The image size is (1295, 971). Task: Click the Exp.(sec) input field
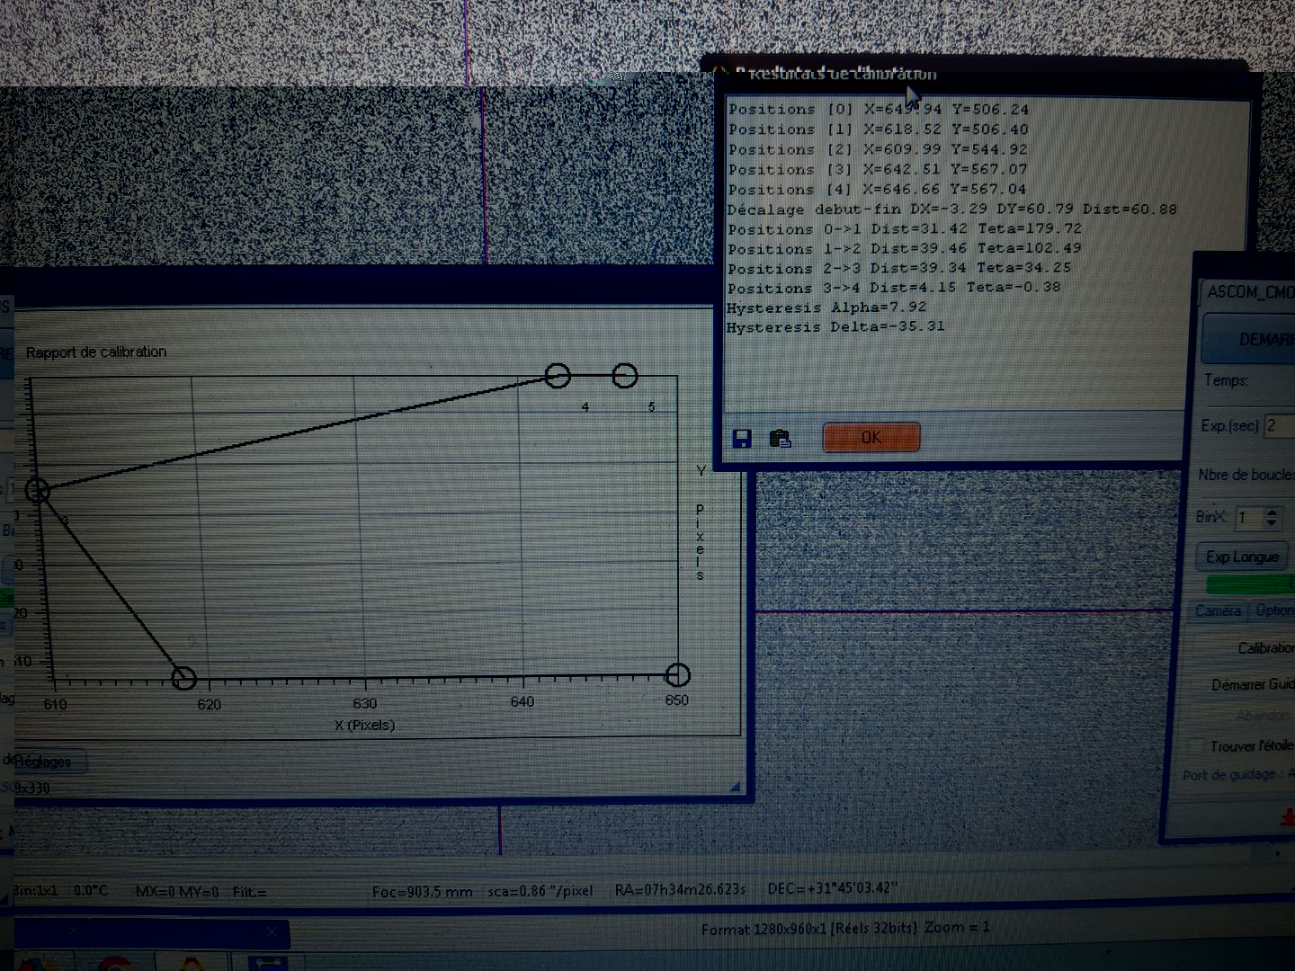click(x=1278, y=425)
